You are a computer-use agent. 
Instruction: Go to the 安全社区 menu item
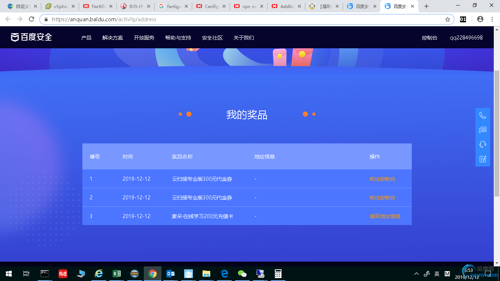pos(212,38)
